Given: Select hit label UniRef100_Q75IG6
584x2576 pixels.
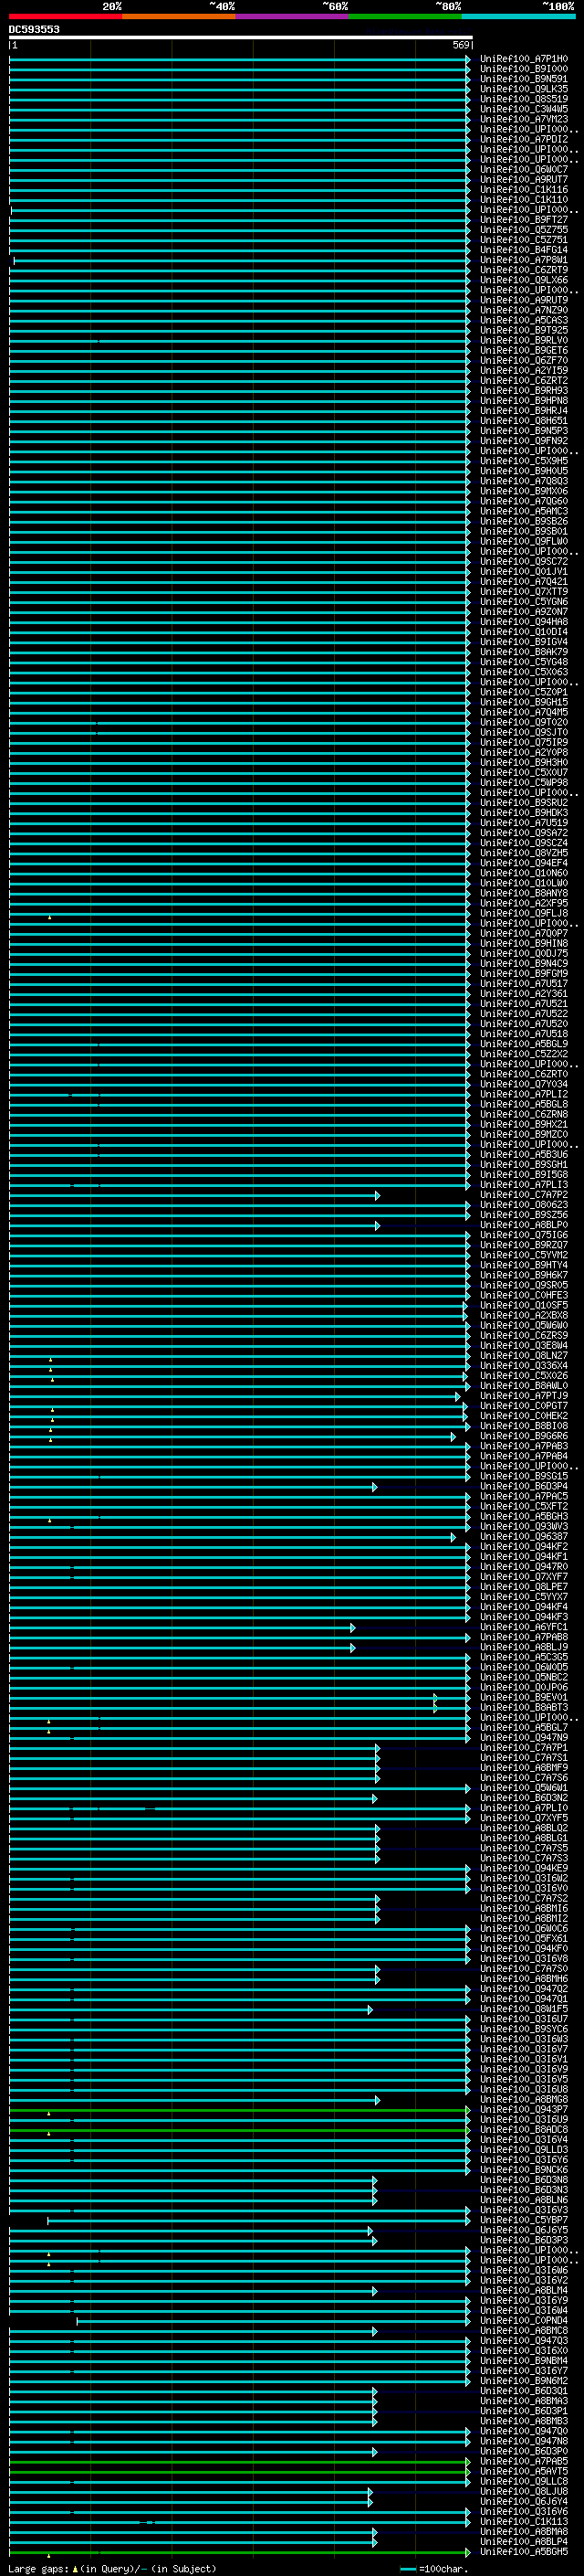Looking at the screenshot, I should tap(524, 1235).
